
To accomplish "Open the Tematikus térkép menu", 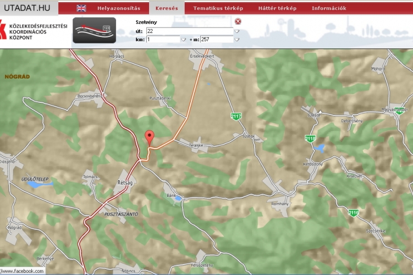I will point(218,8).
